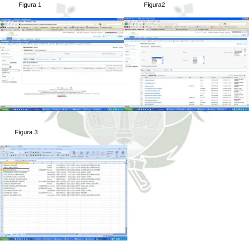Open the Fórmulas ribbon tab in Excel

[32, 149]
